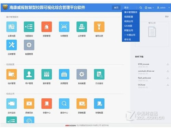Click the search magnifier in header
Viewport: 171px width, 128px height.
coord(141,8)
